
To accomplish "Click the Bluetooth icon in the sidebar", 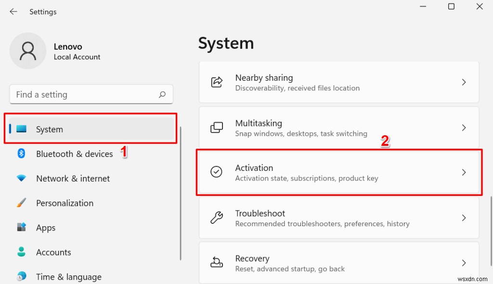I will tap(21, 154).
